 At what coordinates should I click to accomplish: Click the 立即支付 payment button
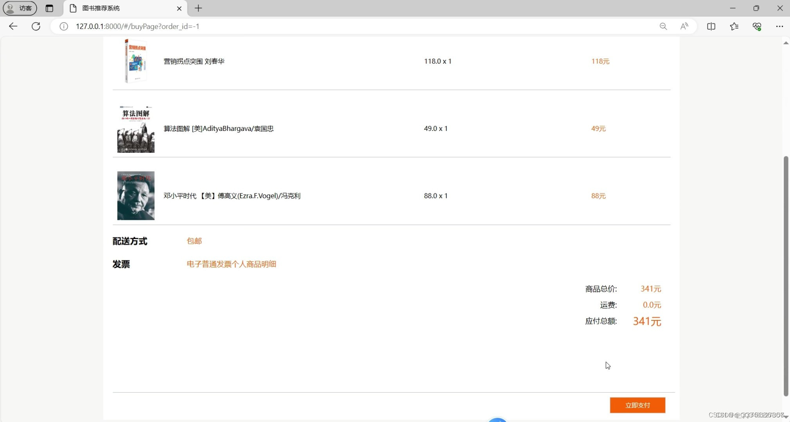(x=637, y=405)
